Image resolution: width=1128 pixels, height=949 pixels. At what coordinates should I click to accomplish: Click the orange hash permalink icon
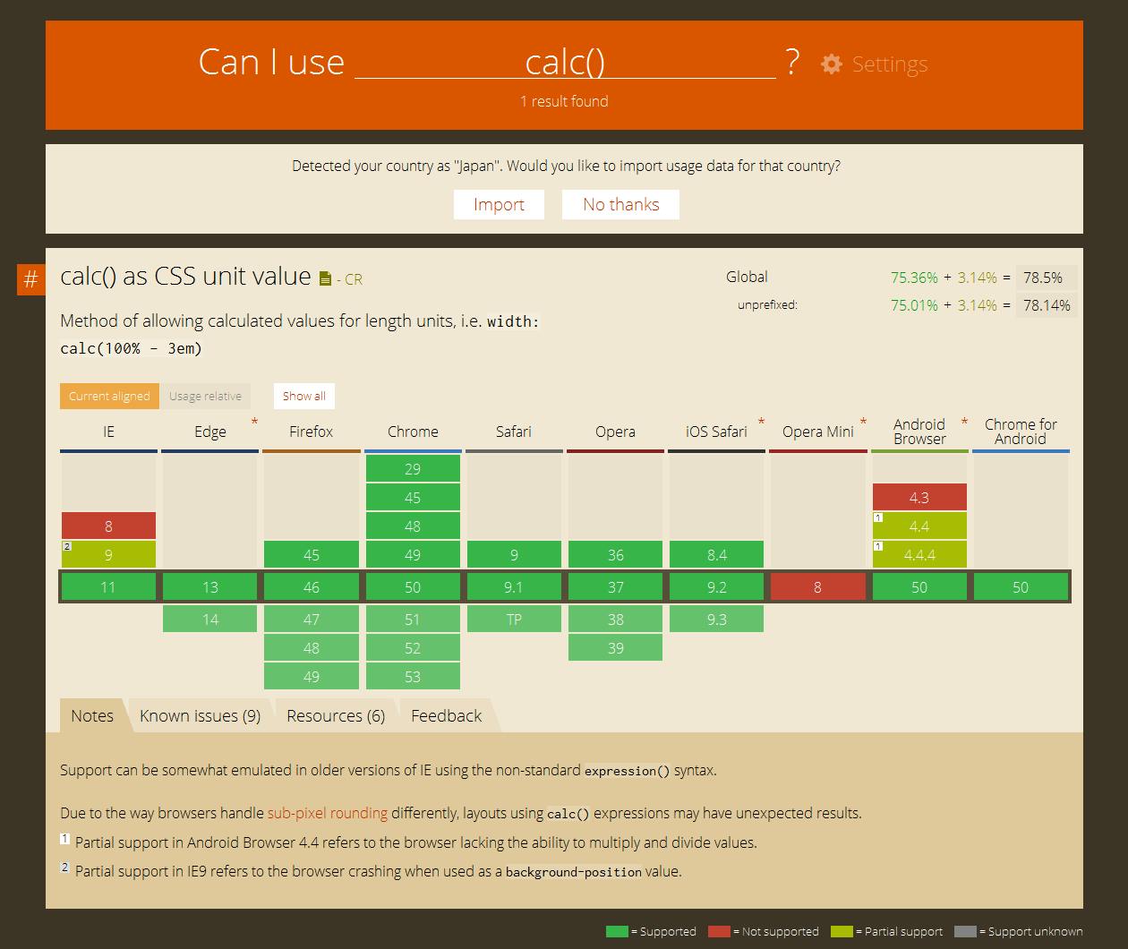pyautogui.click(x=30, y=280)
